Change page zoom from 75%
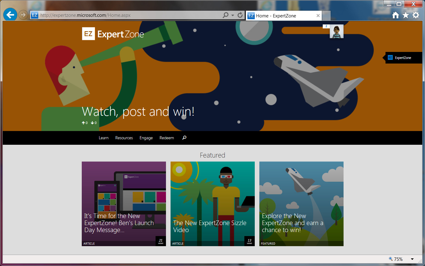The image size is (425, 266). [399, 259]
